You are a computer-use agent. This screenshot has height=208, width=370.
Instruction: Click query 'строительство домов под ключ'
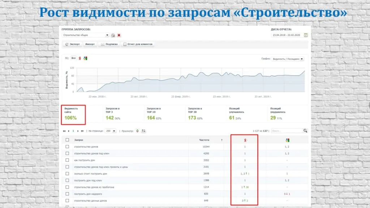pyautogui.click(x=91, y=153)
